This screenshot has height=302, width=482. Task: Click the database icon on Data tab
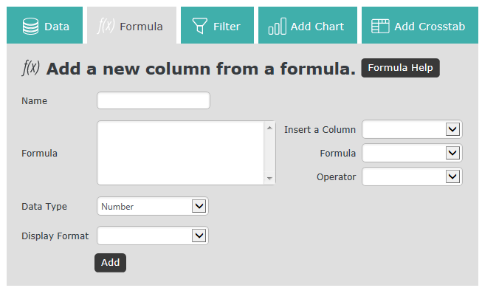click(30, 26)
